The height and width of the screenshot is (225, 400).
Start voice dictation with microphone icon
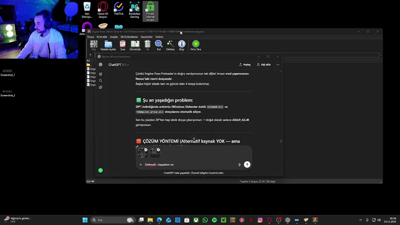(239, 165)
